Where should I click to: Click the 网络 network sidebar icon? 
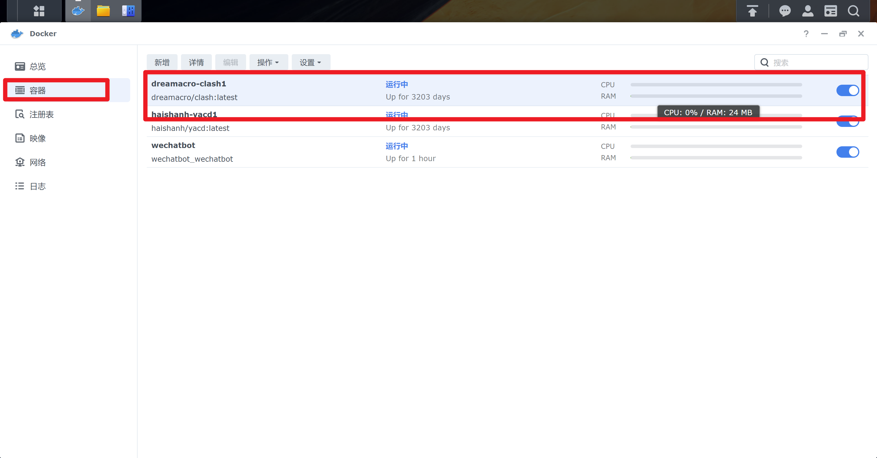[20, 162]
